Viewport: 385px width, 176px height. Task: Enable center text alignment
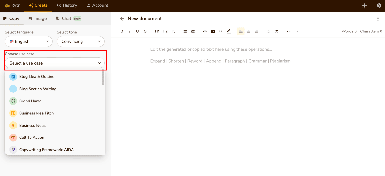249,31
